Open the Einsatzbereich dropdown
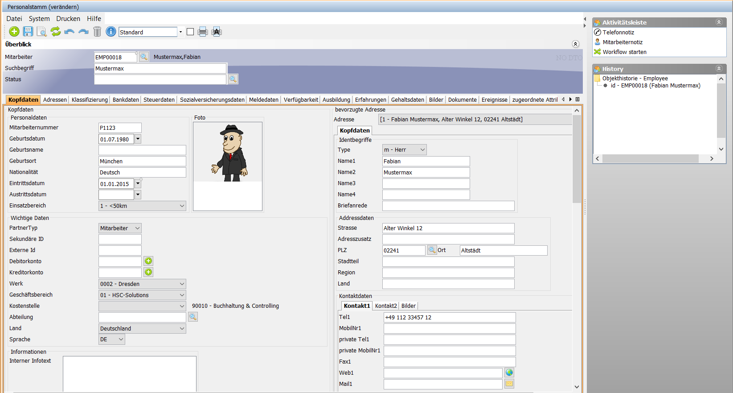 coord(182,206)
